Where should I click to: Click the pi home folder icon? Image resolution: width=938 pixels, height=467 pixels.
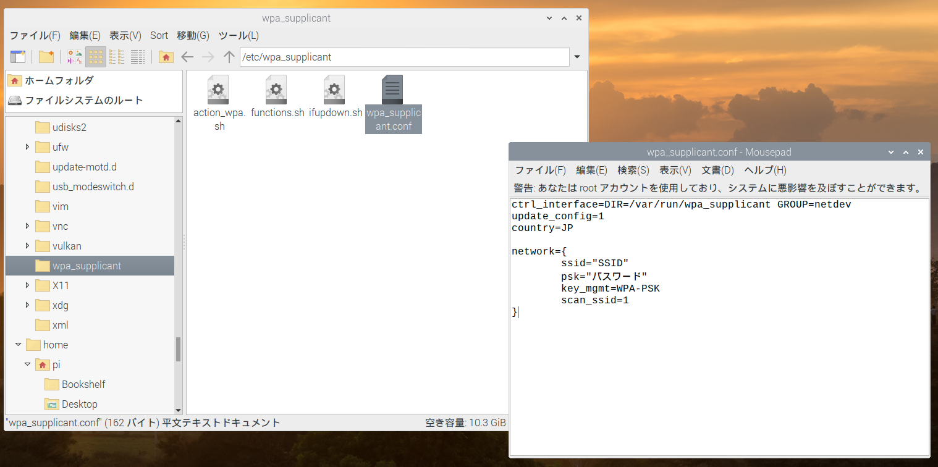42,364
